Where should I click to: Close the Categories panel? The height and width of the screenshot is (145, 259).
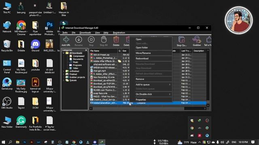[x=86, y=50]
